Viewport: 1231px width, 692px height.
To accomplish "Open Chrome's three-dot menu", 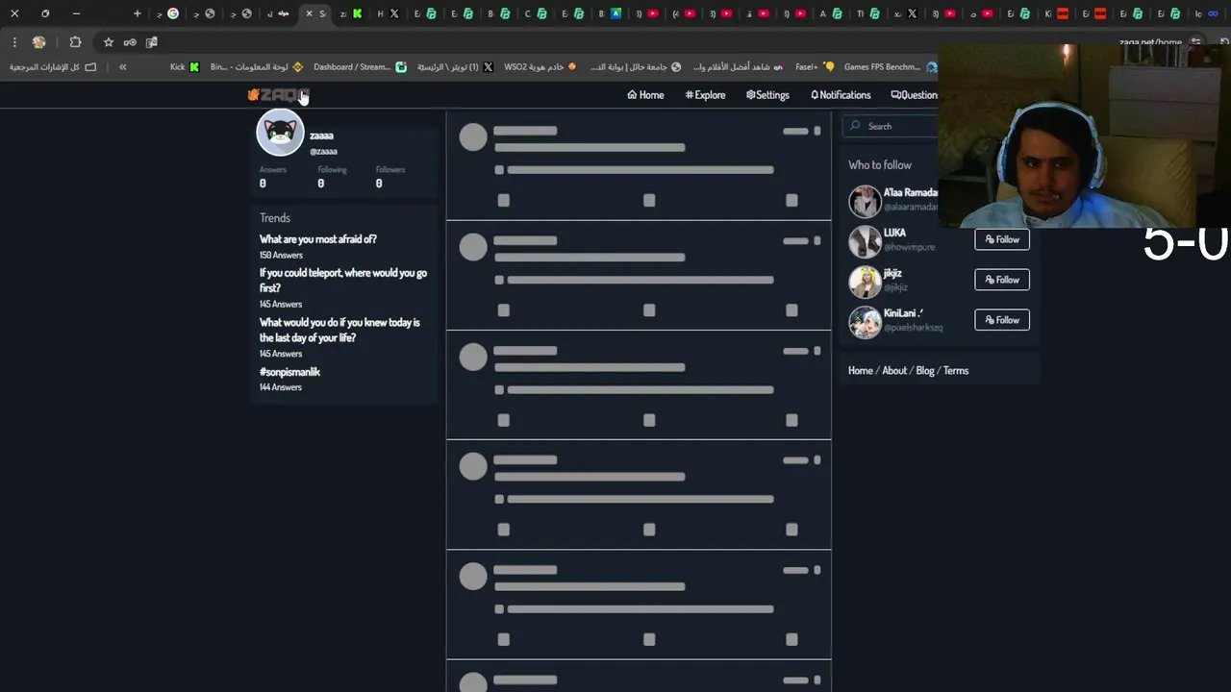I will (x=14, y=42).
